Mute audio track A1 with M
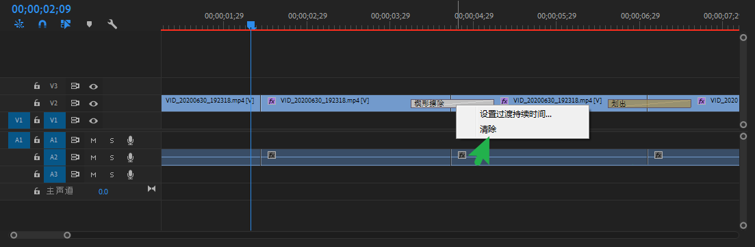Viewport: 755px width, 247px height. (x=93, y=140)
